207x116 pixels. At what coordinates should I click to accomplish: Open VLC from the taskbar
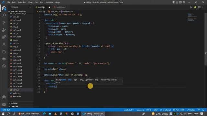tap(55, 114)
